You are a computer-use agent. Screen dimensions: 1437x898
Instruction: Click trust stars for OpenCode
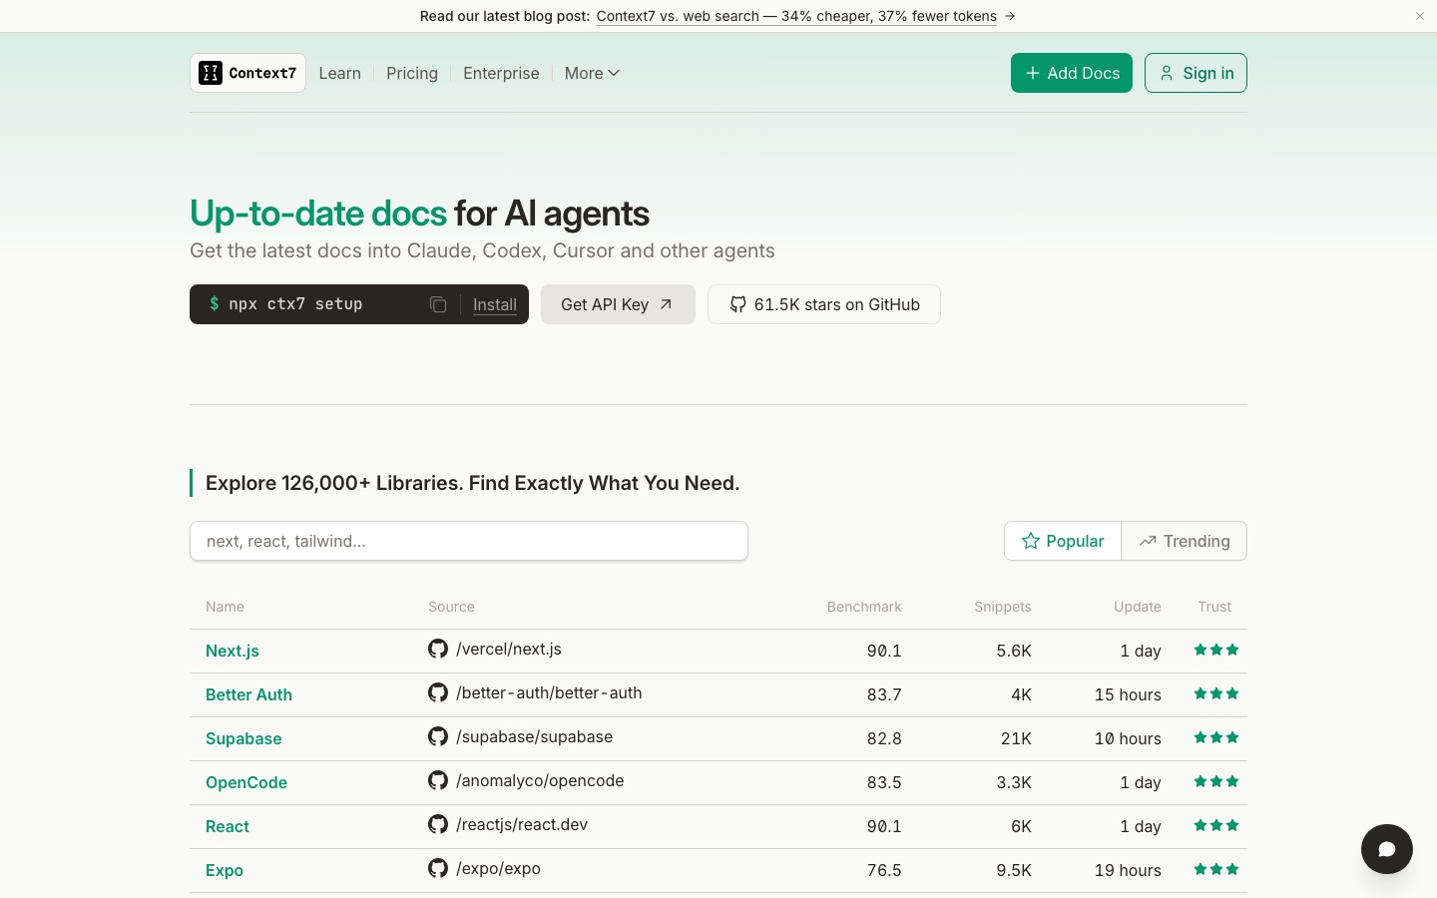click(1216, 781)
